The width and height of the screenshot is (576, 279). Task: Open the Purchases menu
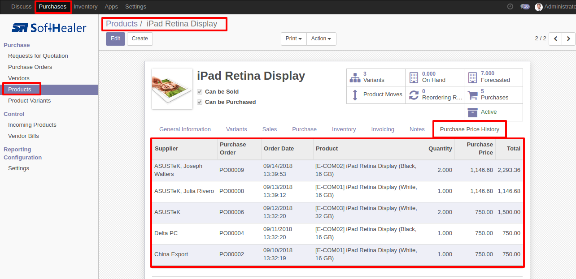(52, 7)
